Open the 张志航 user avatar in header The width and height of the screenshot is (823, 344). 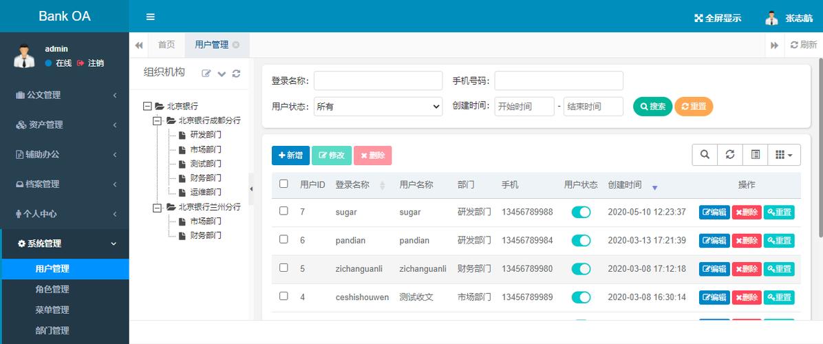point(771,18)
